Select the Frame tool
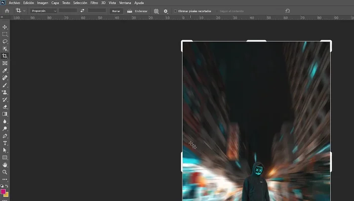Screen dimensions: 354x201 [5, 63]
